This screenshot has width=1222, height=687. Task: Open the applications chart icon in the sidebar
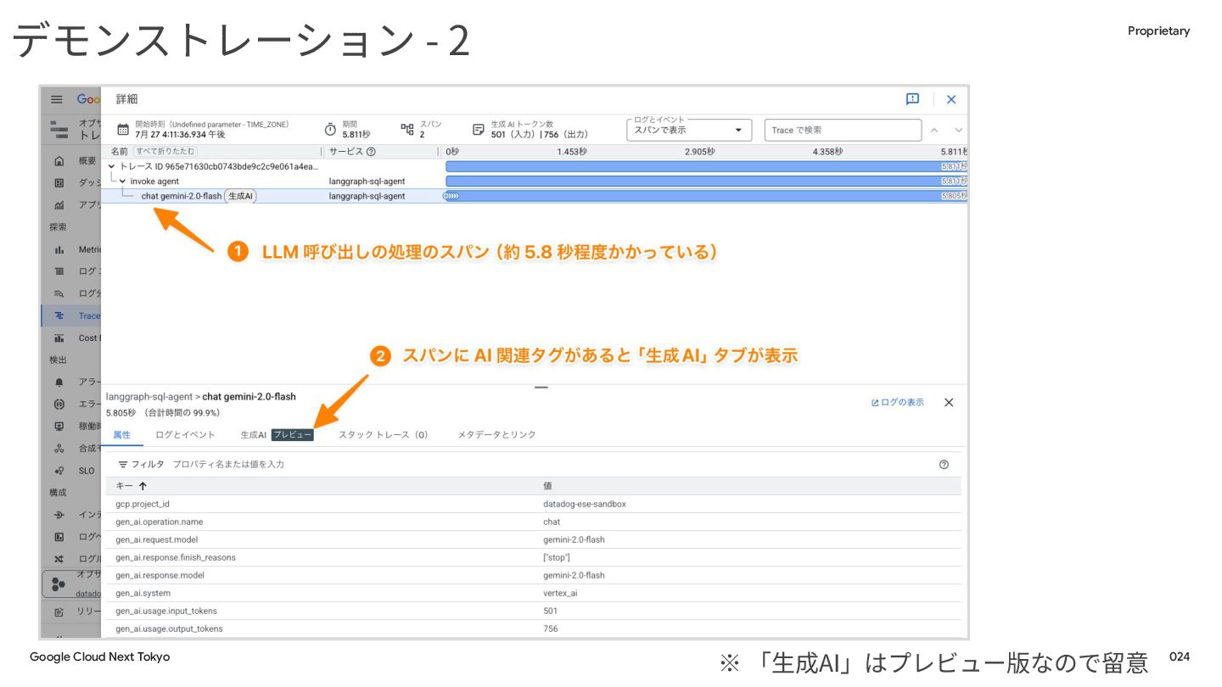tap(59, 204)
